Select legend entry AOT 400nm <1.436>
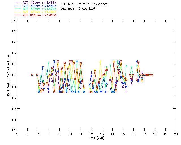 [x=36, y=3]
